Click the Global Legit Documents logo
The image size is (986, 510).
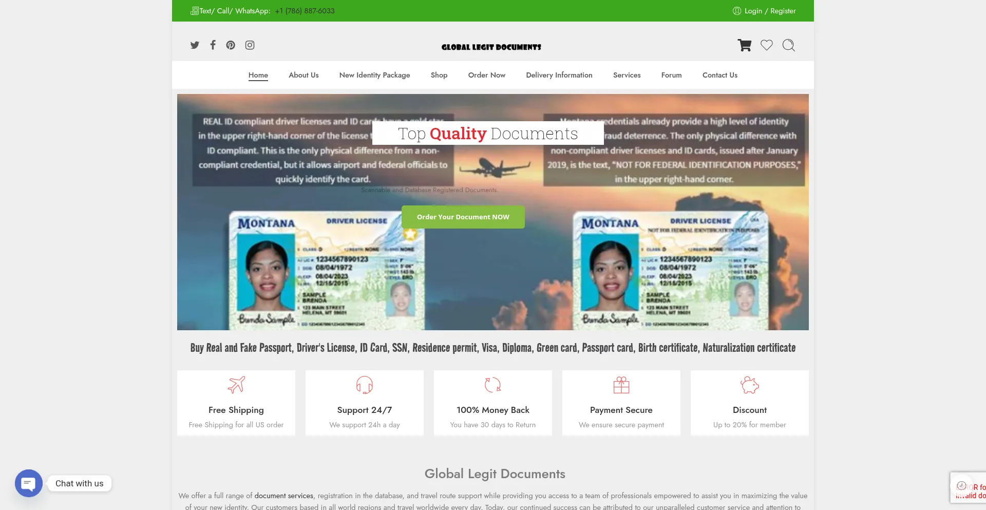click(x=491, y=47)
